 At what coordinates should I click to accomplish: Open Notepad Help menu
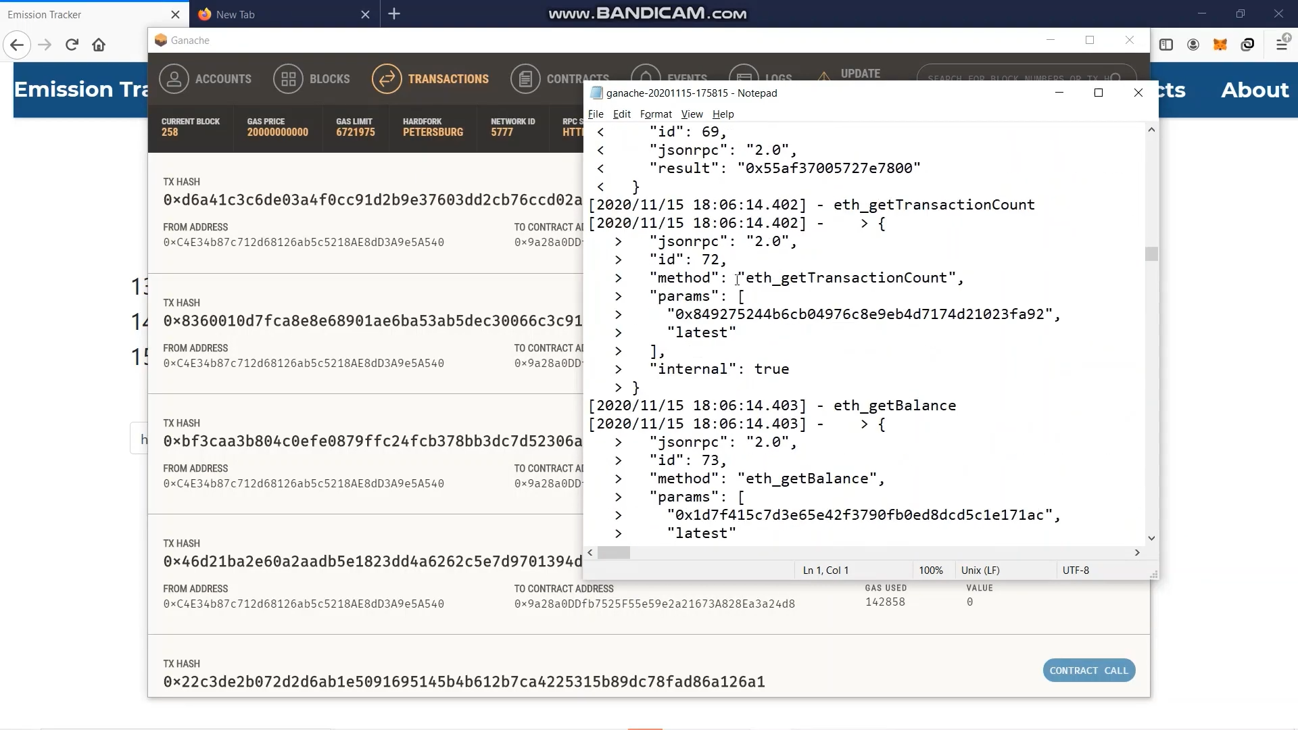click(723, 114)
